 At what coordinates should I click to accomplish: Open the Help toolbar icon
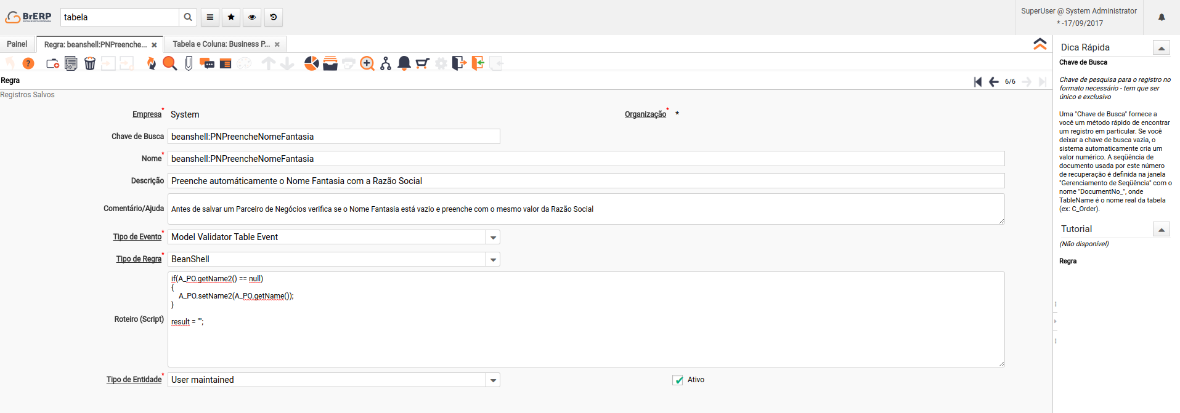28,63
